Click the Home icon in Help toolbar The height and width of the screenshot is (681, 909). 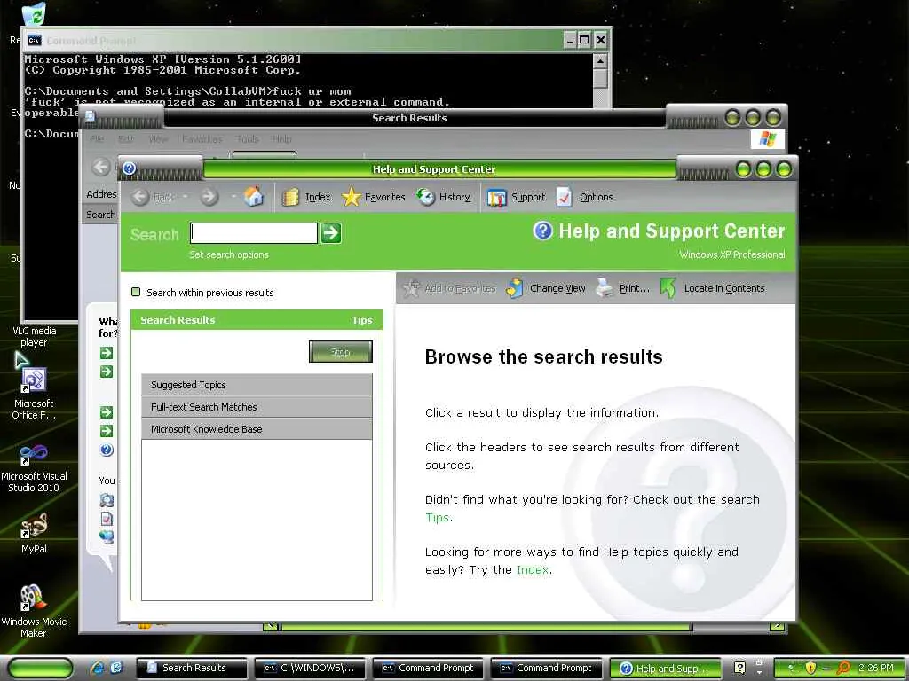coord(253,197)
